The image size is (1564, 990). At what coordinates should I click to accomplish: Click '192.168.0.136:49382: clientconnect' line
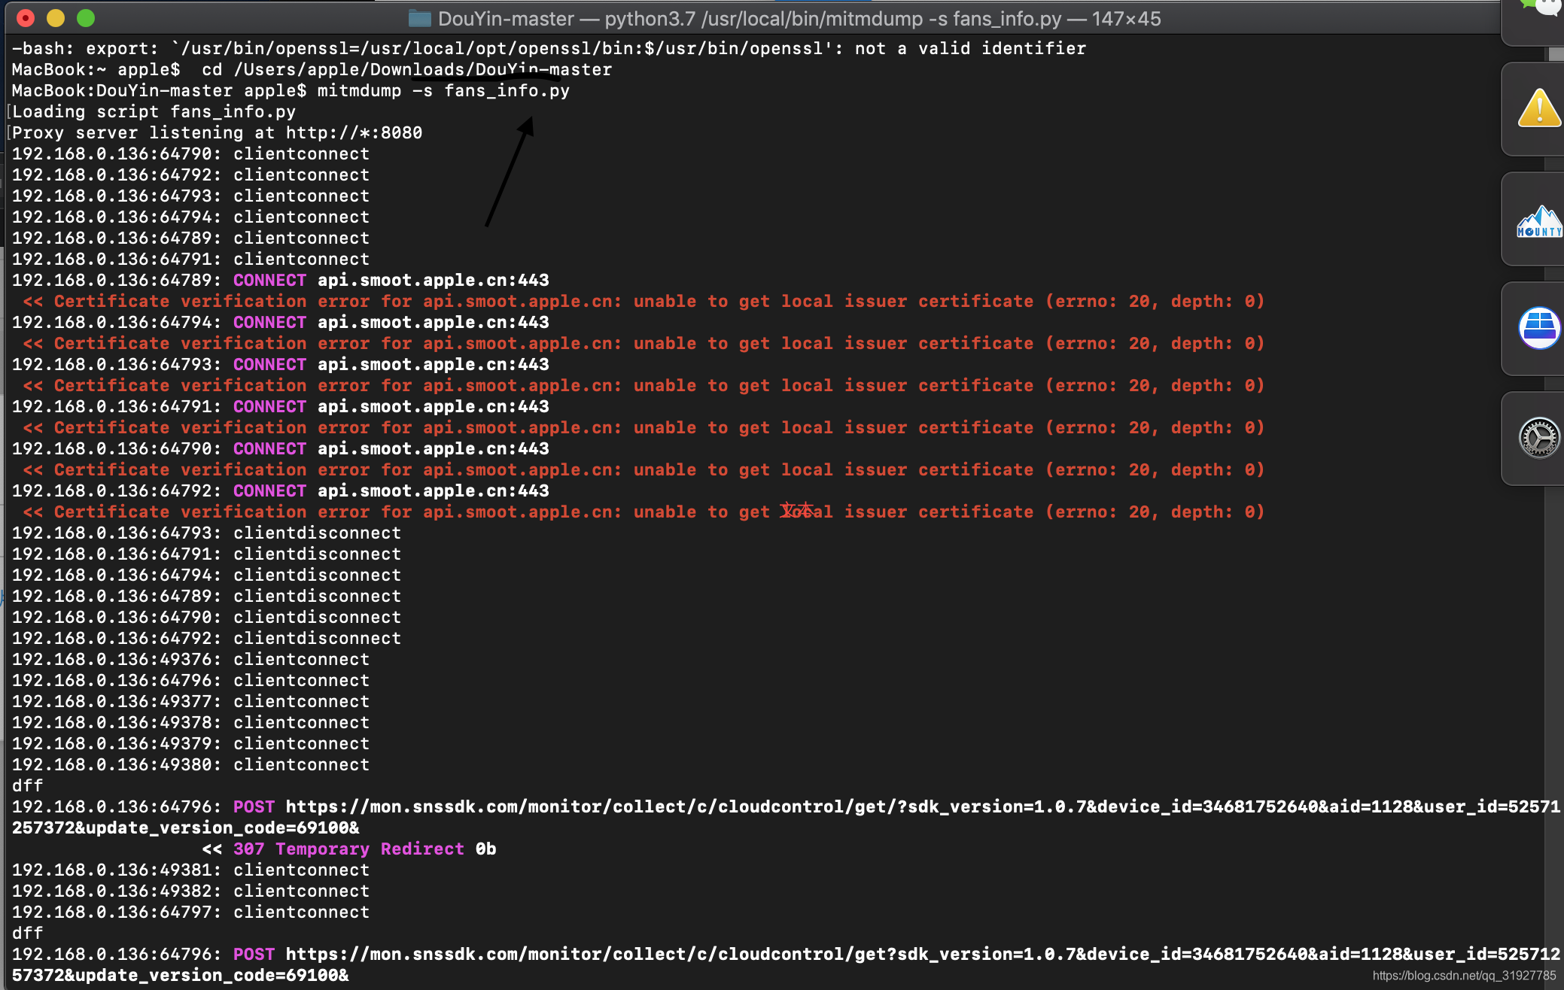coord(190,891)
